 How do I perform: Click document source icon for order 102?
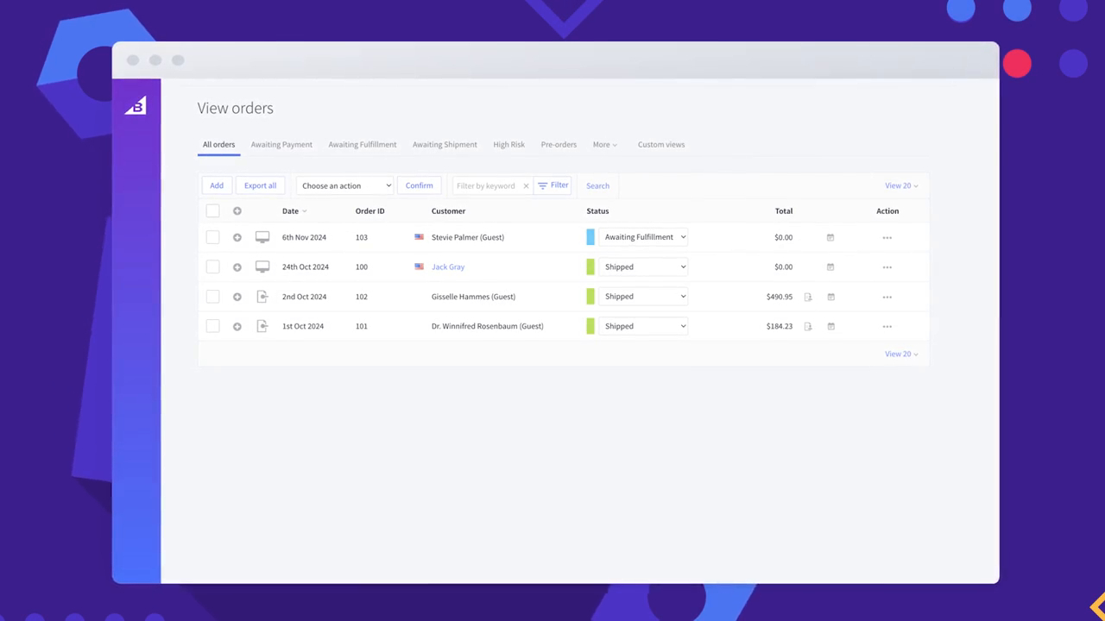(262, 297)
